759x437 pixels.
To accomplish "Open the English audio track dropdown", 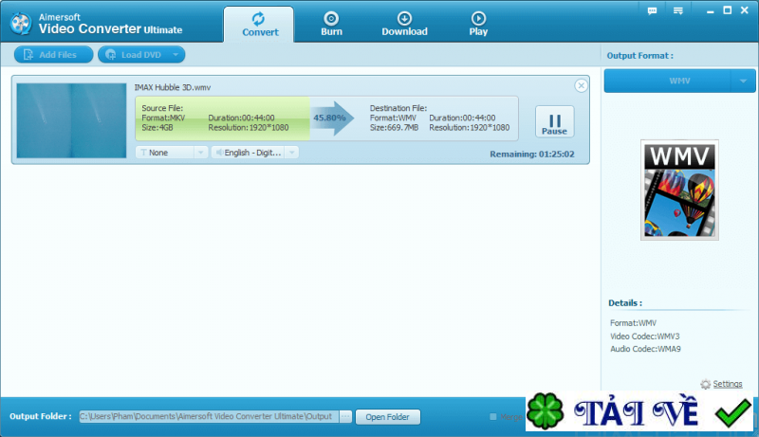I will point(254,153).
